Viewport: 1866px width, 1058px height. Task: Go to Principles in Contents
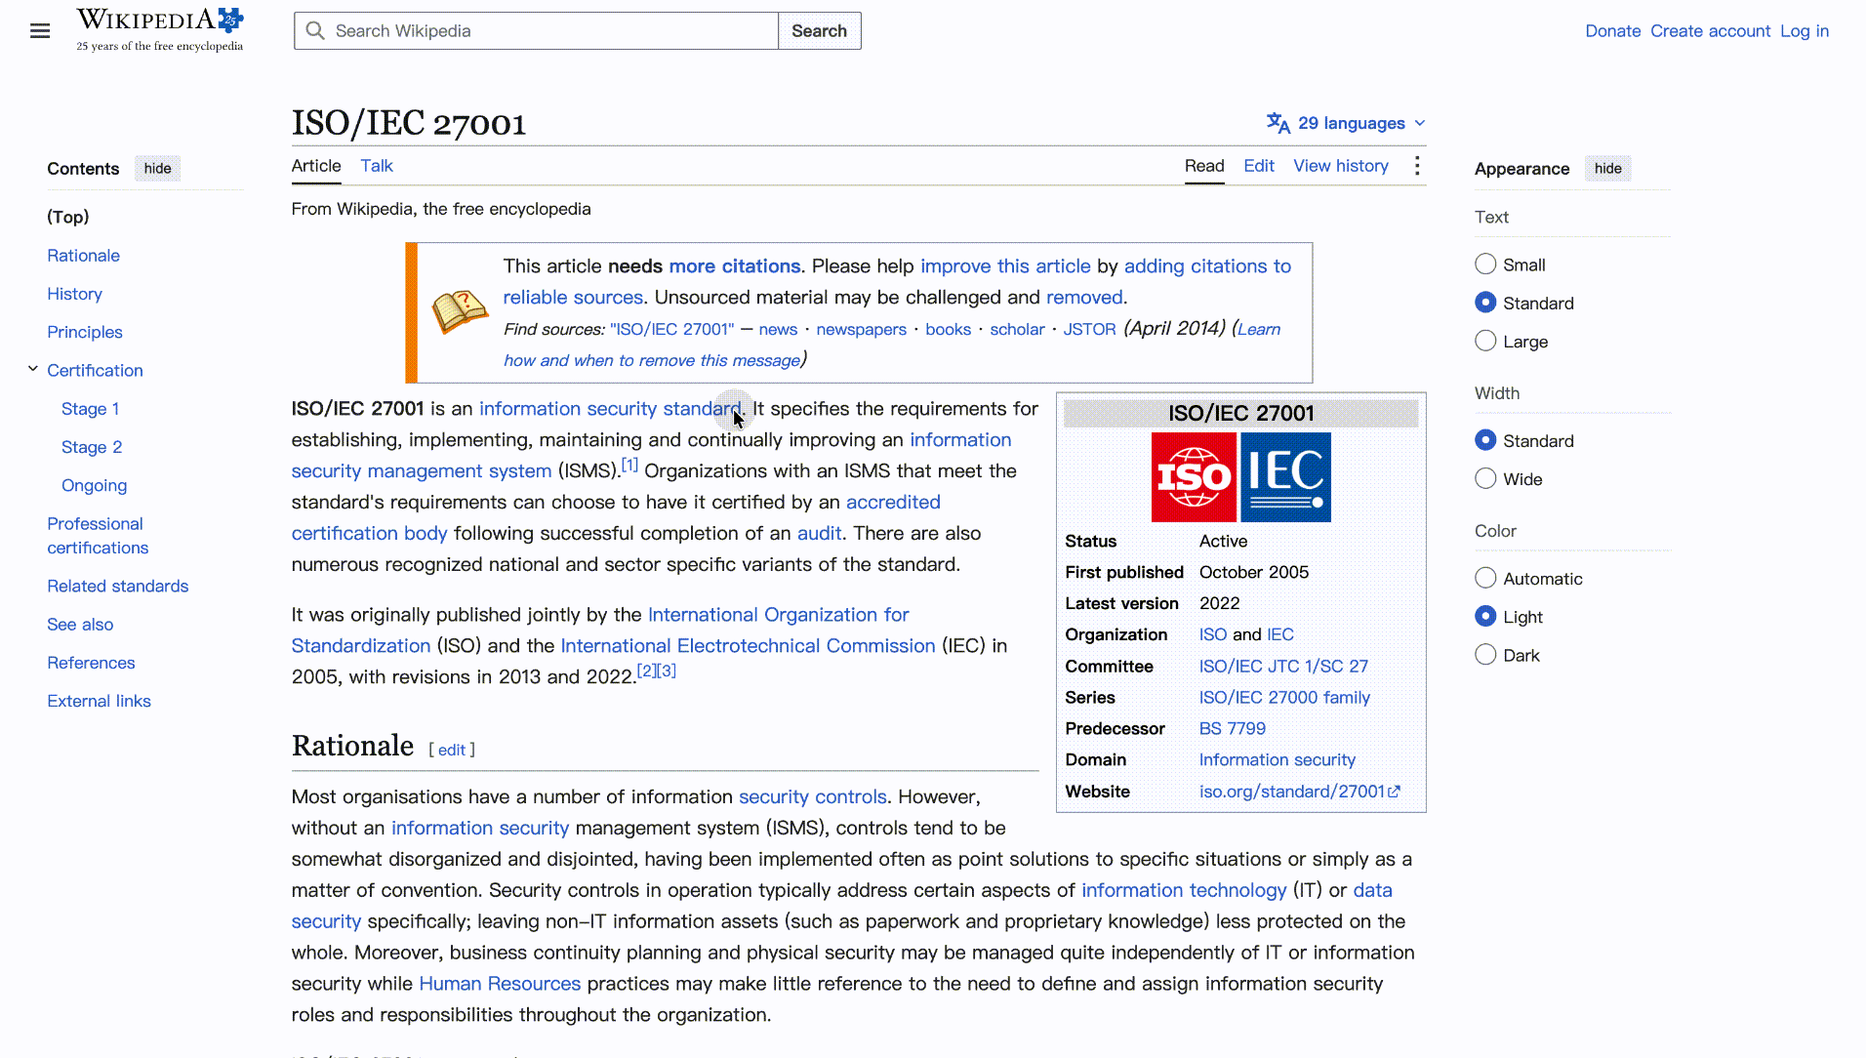tap(85, 332)
